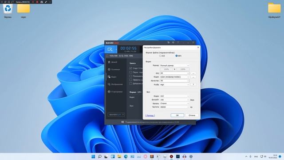Close the format settings dialog

pos(198,48)
